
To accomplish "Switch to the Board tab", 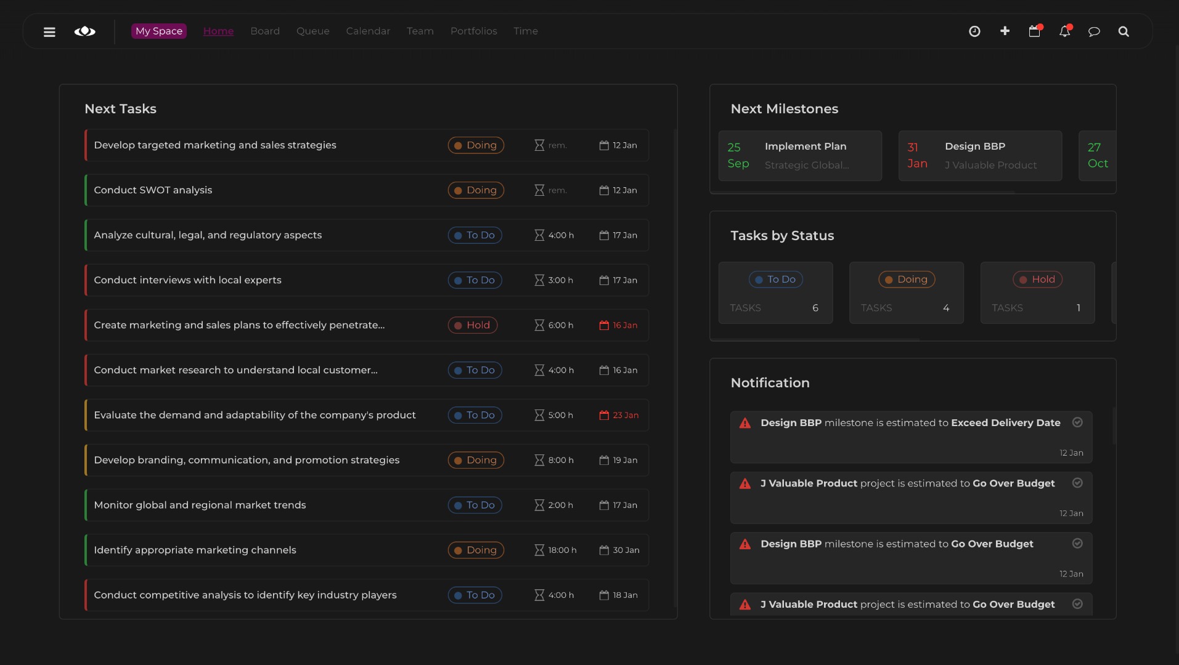I will click(265, 31).
